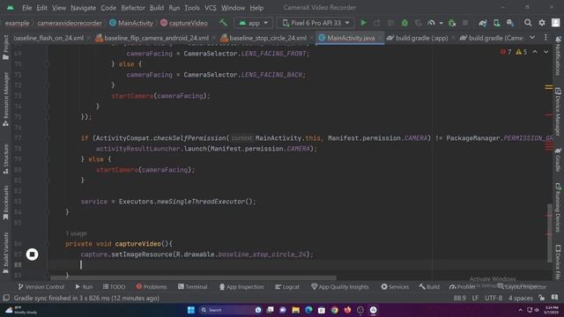Toggle the Structure tool window
This screenshot has height=317, width=564.
pyautogui.click(x=6, y=158)
